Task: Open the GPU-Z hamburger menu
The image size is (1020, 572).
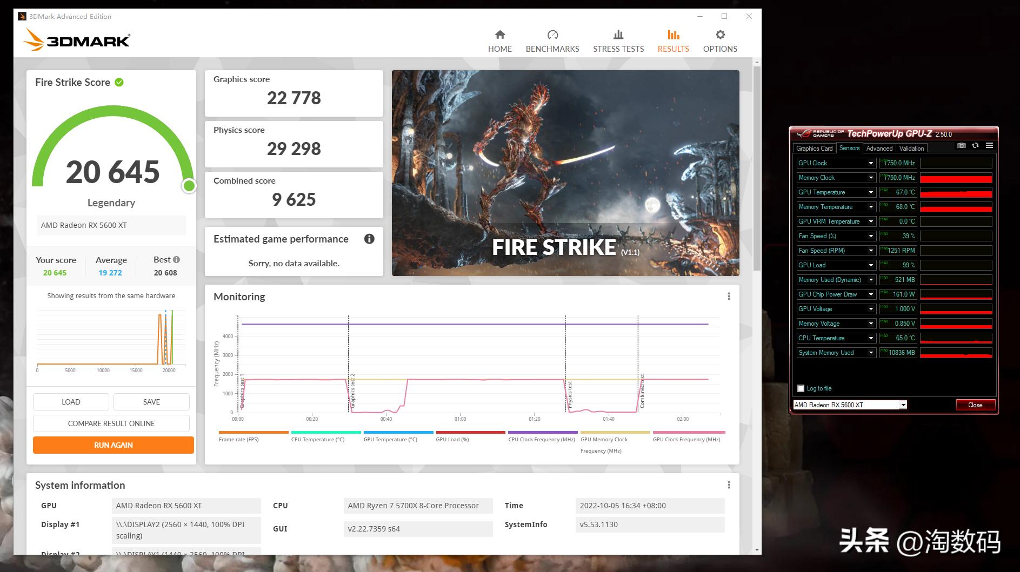Action: pyautogui.click(x=989, y=146)
